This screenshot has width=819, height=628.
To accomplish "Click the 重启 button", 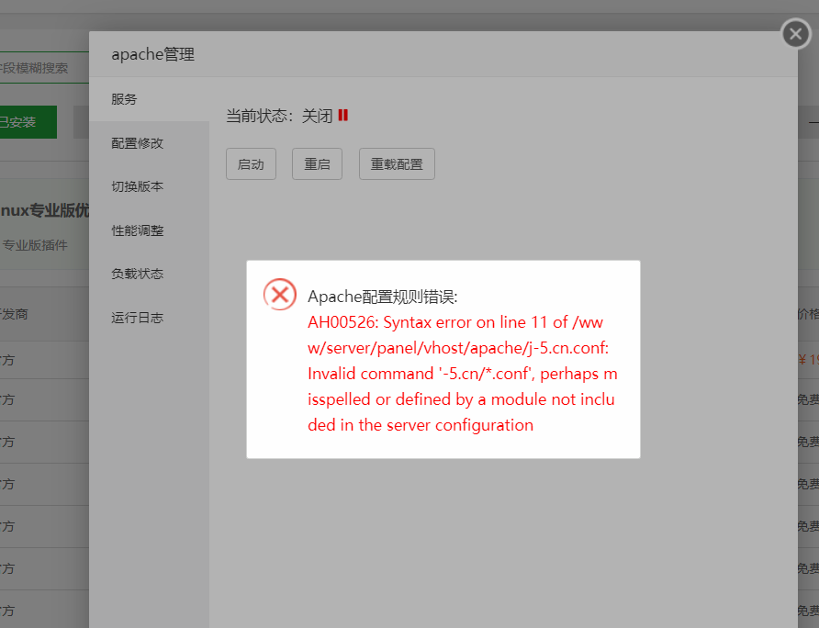I will (x=317, y=164).
